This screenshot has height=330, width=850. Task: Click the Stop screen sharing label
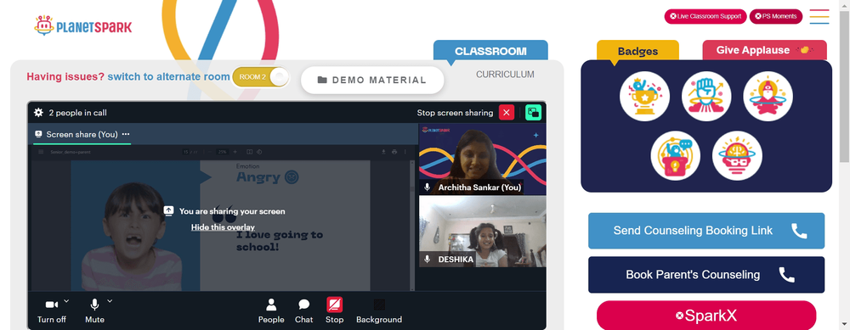455,113
